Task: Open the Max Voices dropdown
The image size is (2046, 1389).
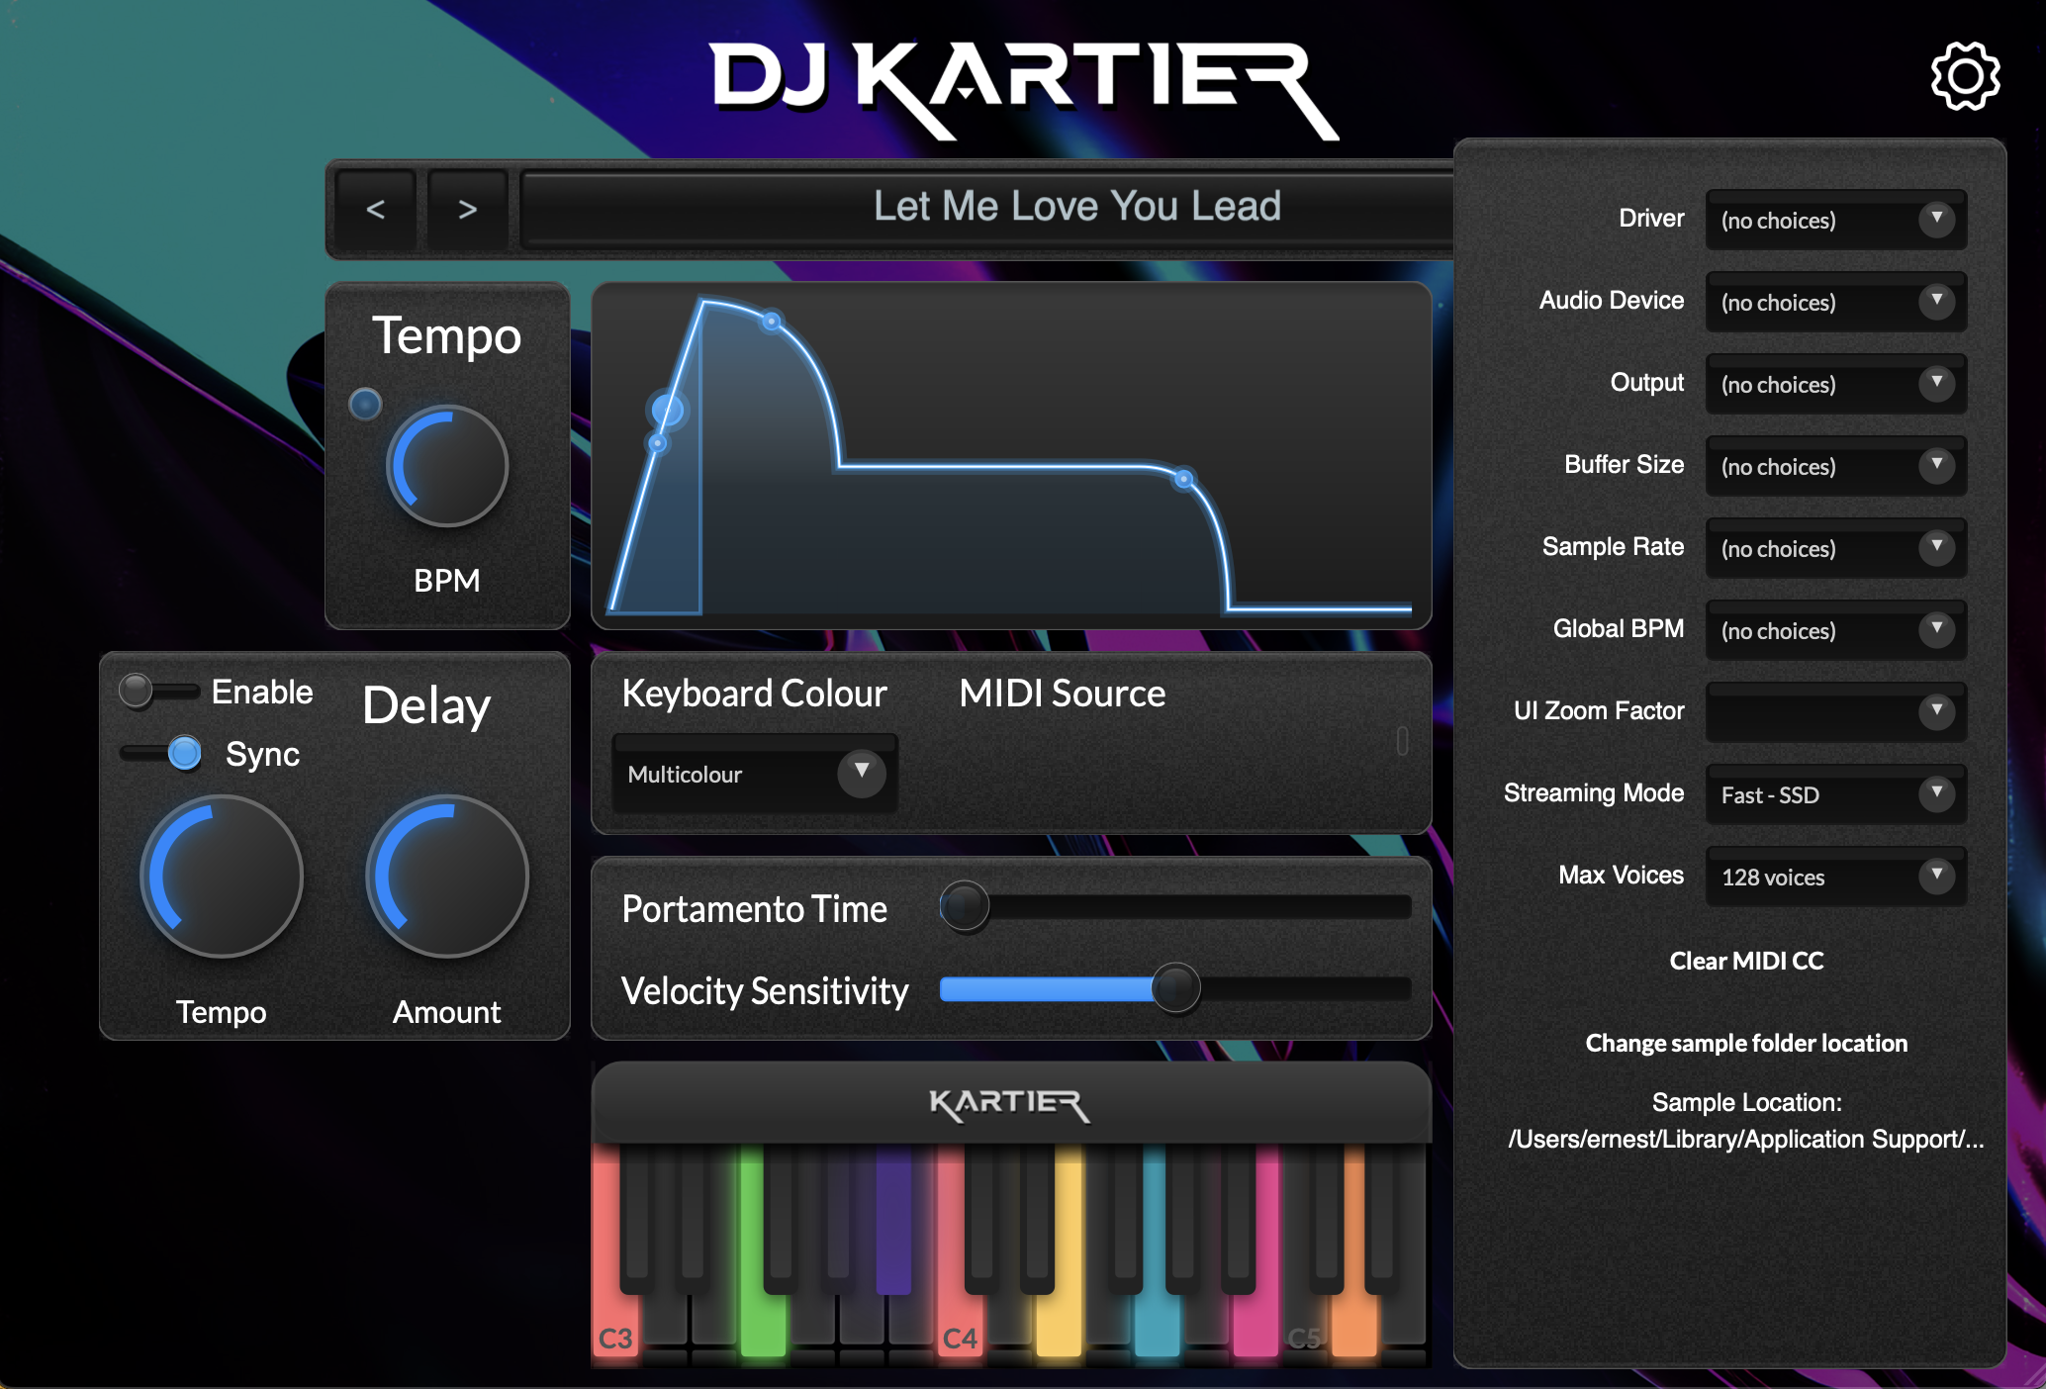Action: pos(1835,877)
